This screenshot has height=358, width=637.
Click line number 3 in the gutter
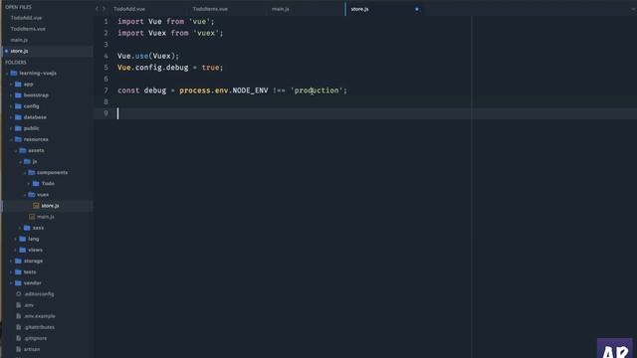coord(106,44)
